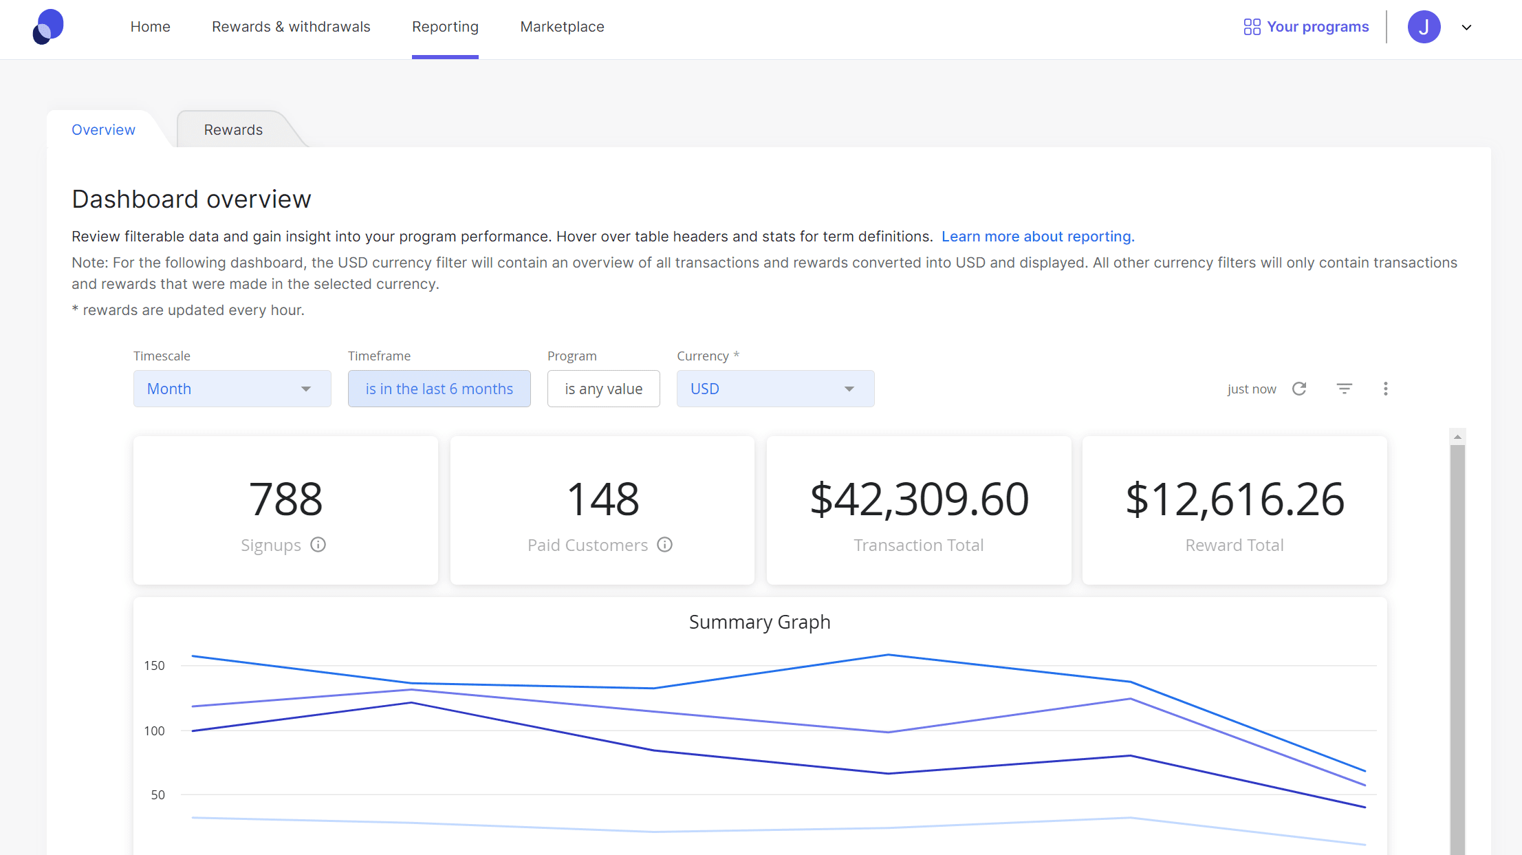Click the Your programs grid icon
The width and height of the screenshot is (1522, 855).
point(1252,27)
